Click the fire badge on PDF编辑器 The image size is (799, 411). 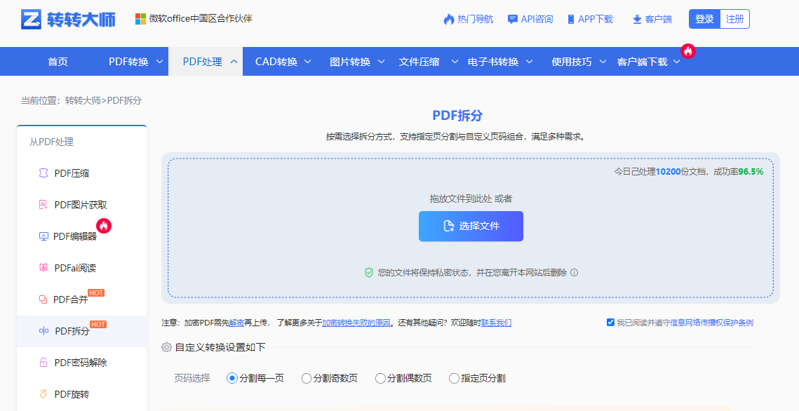104,226
